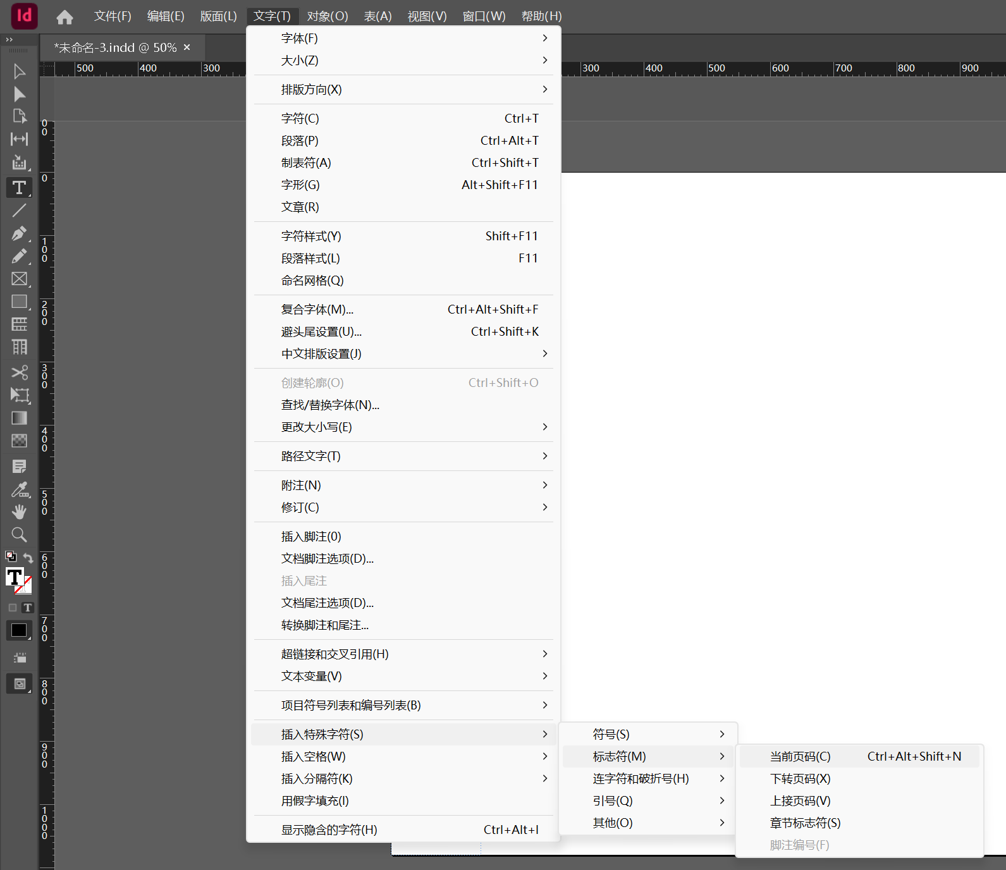Viewport: 1006px width, 870px height.
Task: Select the Eyedropper tool
Action: (19, 489)
